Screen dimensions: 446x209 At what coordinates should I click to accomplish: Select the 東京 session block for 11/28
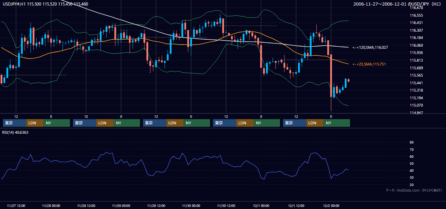click(84, 123)
